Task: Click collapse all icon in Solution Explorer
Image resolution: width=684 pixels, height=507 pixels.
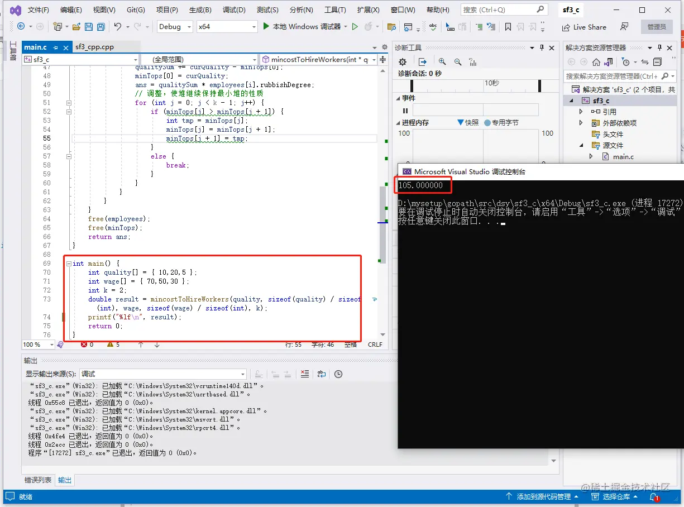Action: (658, 62)
